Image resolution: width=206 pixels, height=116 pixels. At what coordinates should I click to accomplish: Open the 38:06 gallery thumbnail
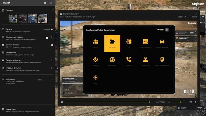[x=12, y=18]
